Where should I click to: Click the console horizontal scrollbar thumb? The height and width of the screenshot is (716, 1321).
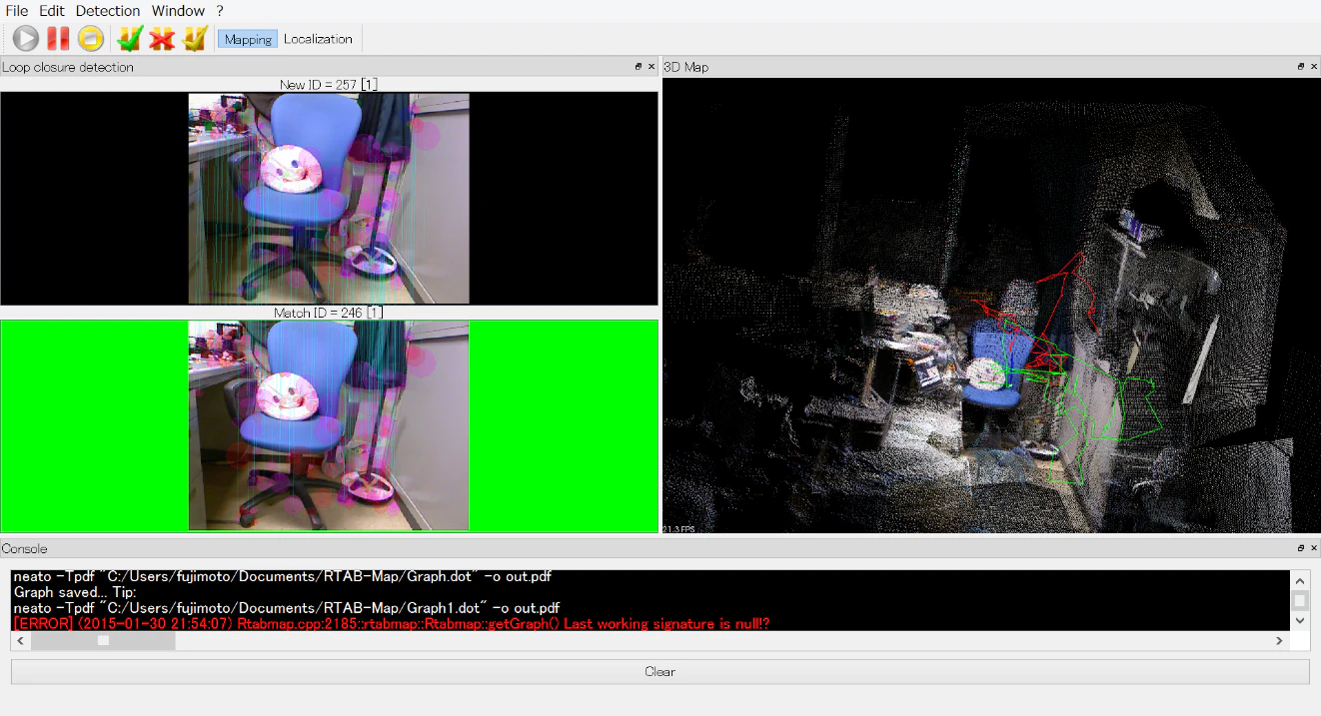coord(103,641)
